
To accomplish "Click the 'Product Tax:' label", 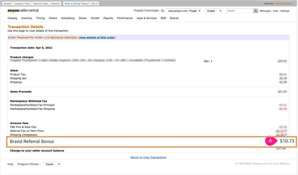I will coord(18,74).
